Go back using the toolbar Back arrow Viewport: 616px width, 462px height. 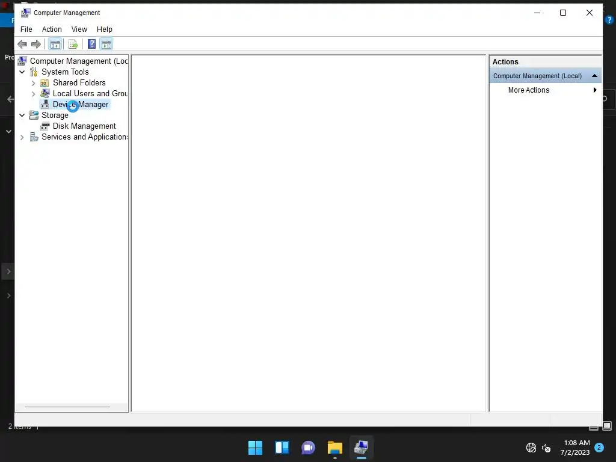click(x=22, y=44)
